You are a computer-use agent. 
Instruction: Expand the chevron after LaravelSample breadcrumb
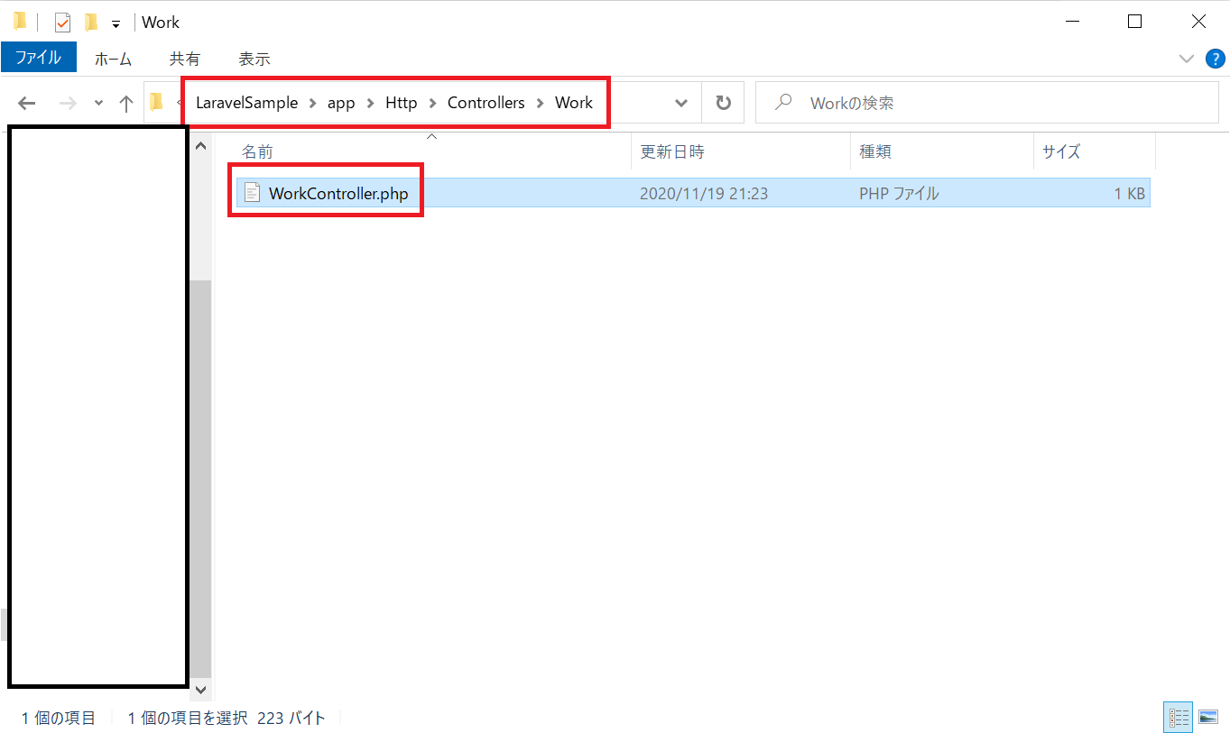tap(312, 103)
